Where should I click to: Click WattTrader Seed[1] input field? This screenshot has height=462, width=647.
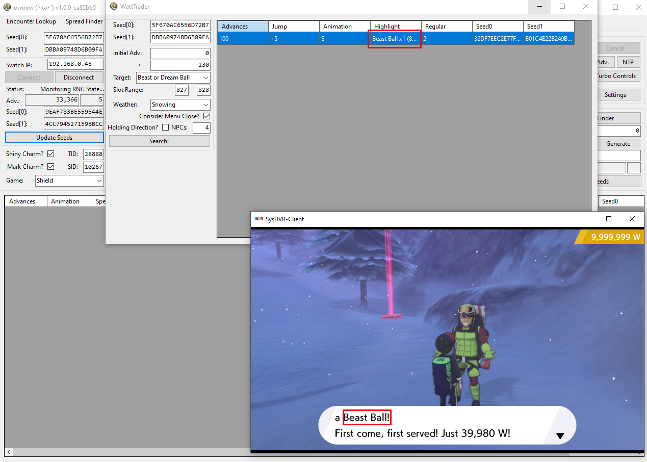[x=180, y=37]
